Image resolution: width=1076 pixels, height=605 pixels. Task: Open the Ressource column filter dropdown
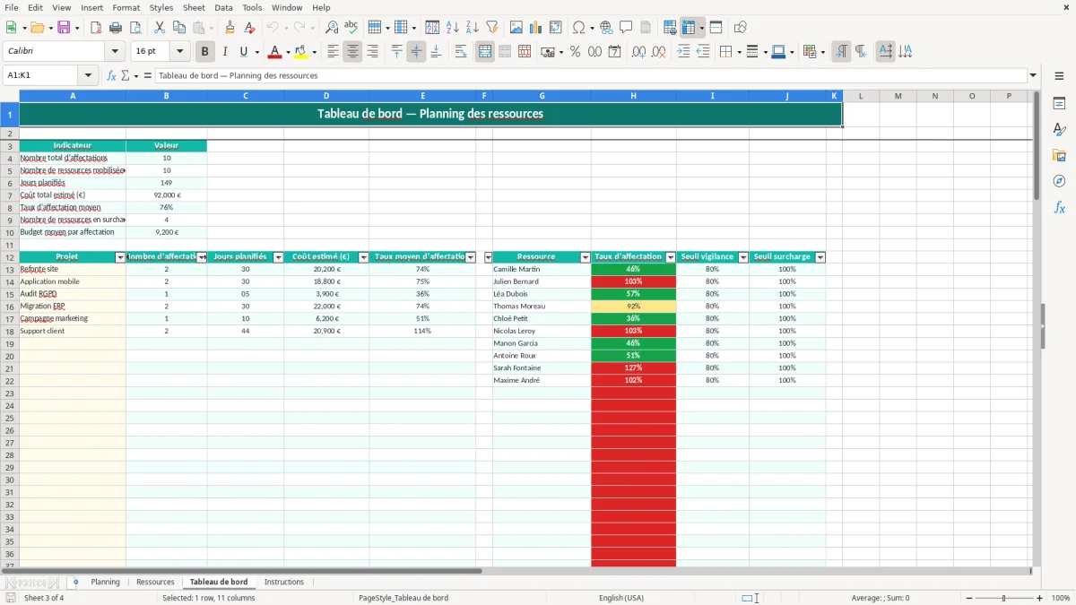coord(586,257)
